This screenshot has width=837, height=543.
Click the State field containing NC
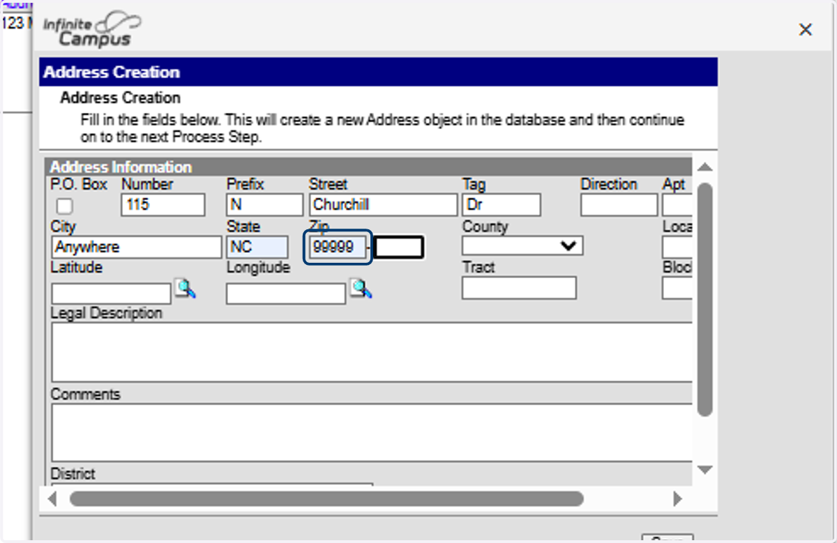point(257,247)
